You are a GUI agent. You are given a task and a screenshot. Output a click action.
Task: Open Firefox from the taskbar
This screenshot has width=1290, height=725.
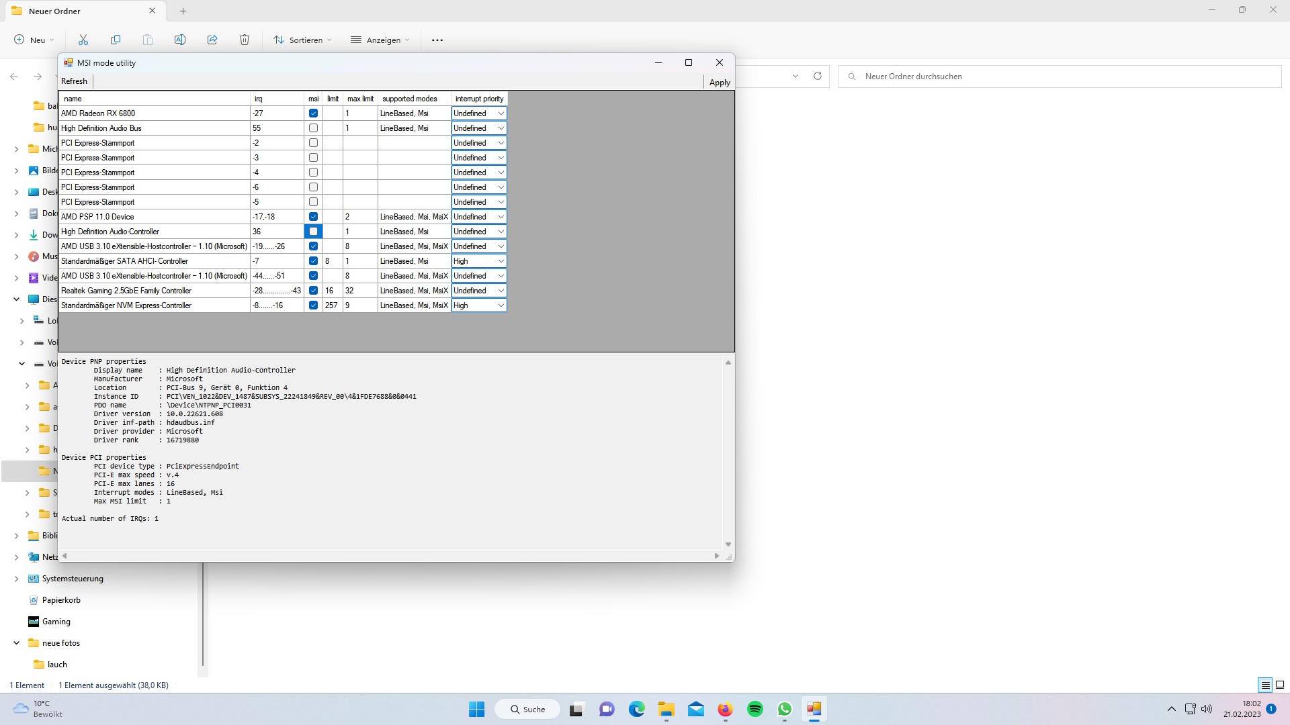coord(725,710)
